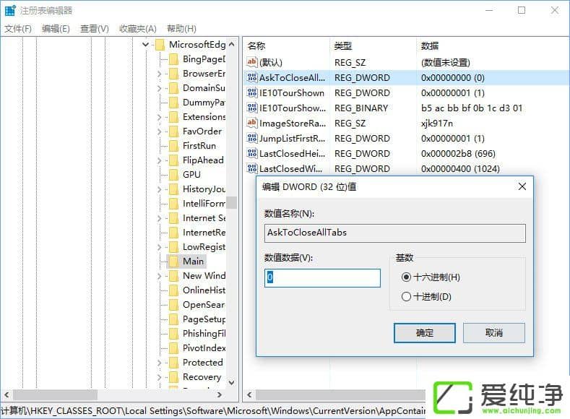Click the DWORD icon beside JumpListFirstR...

pyautogui.click(x=252, y=139)
